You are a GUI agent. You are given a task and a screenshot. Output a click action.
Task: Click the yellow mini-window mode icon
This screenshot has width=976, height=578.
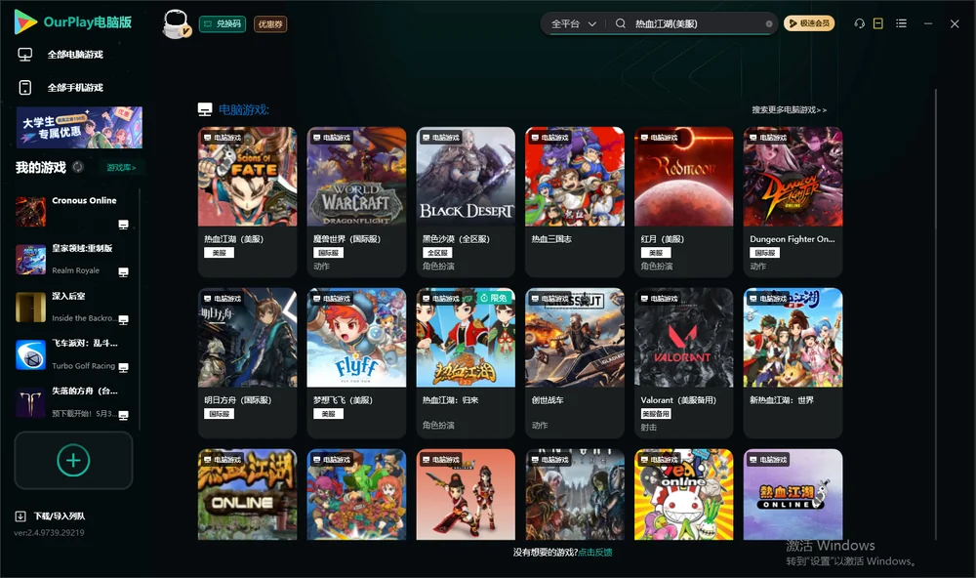coord(878,23)
